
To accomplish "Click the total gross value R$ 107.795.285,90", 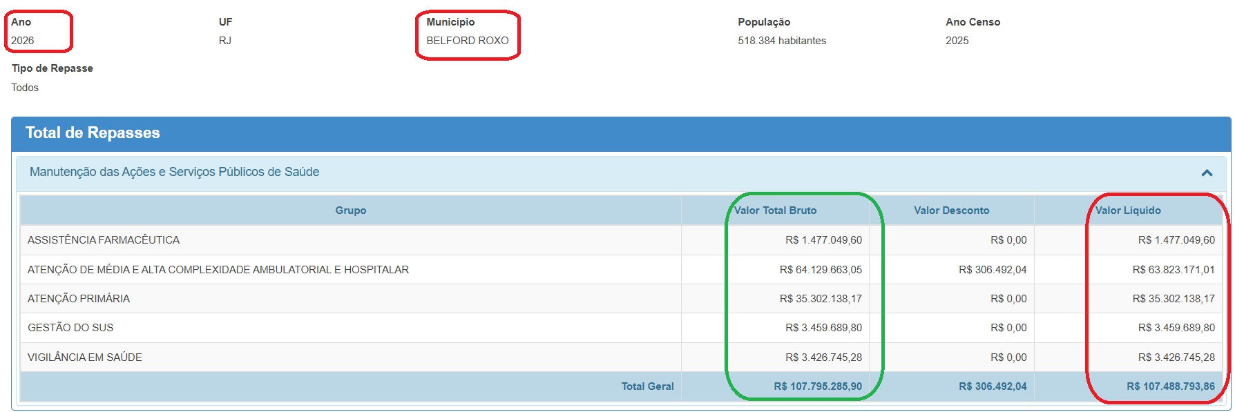I will (818, 386).
